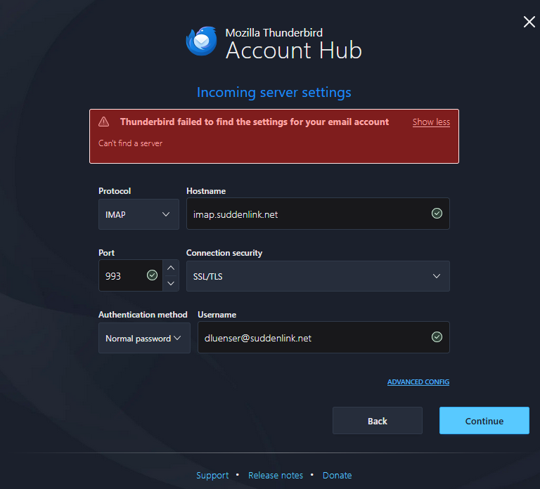Click the Hostname field green checkmark icon

[437, 214]
